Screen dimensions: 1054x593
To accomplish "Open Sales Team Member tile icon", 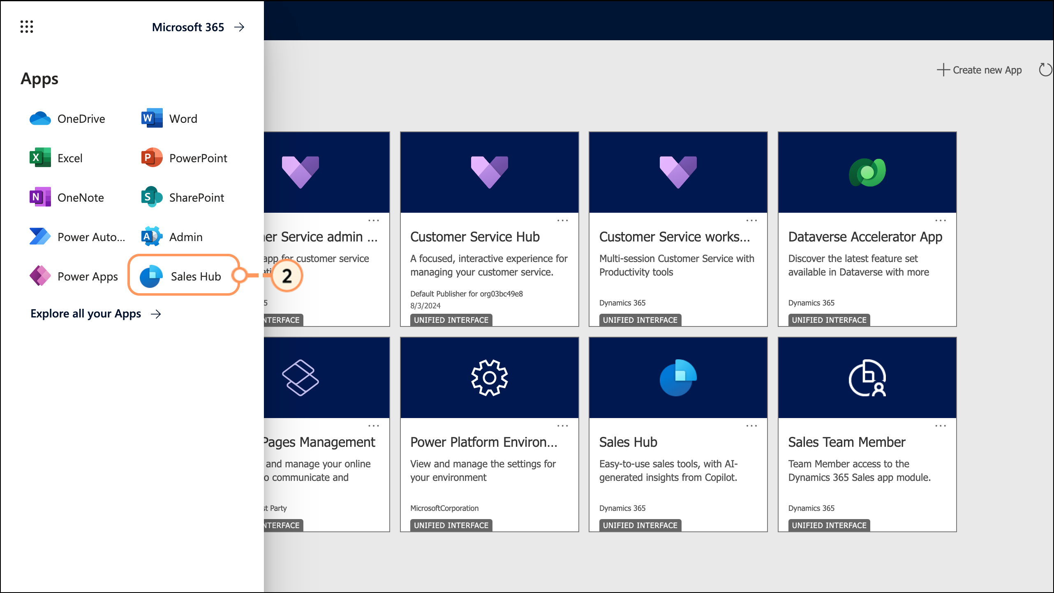I will tap(867, 378).
